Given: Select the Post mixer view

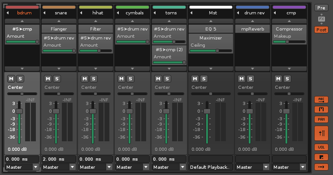Looking at the screenshot, I should (x=321, y=30).
